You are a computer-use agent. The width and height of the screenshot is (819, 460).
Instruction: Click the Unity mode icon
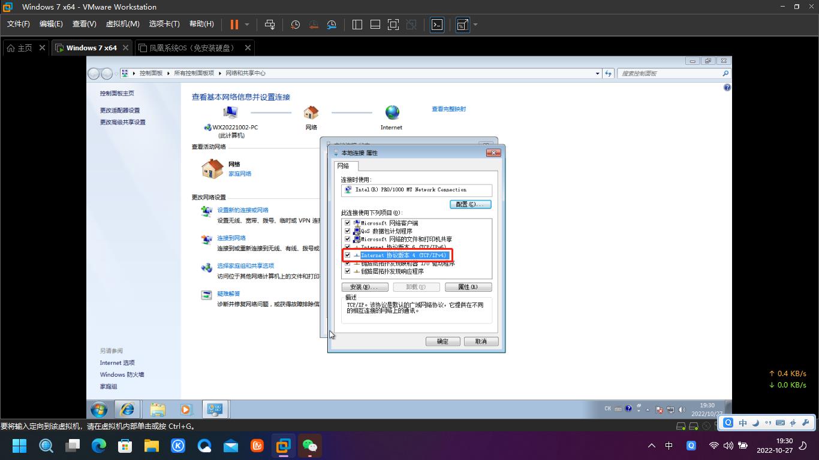click(412, 25)
